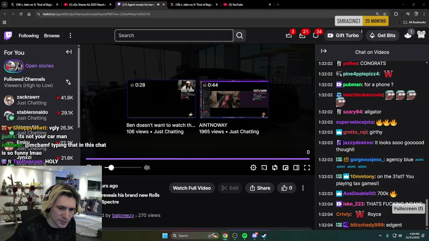Like the clip with thumbs up
The image size is (429, 241).
287,188
